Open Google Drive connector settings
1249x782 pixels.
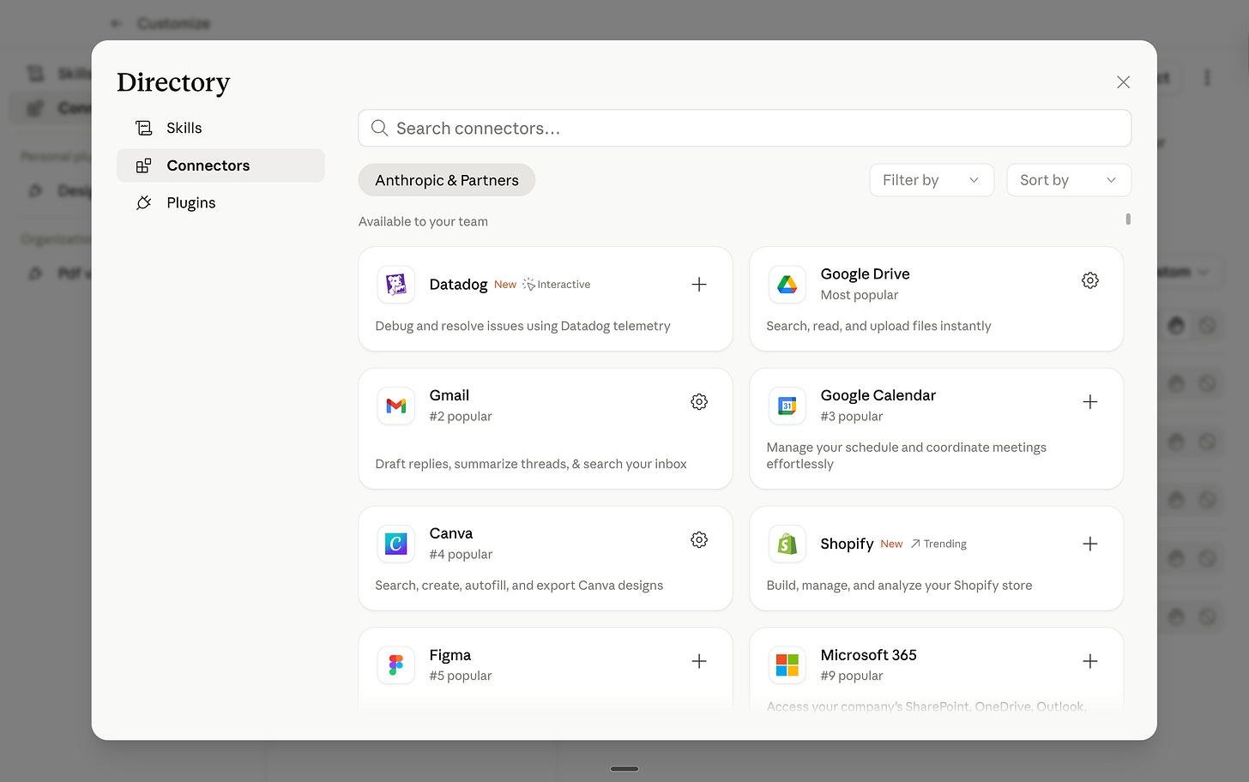click(1089, 280)
